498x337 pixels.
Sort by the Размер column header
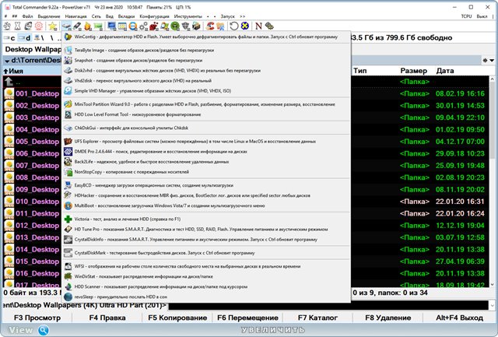[413, 71]
